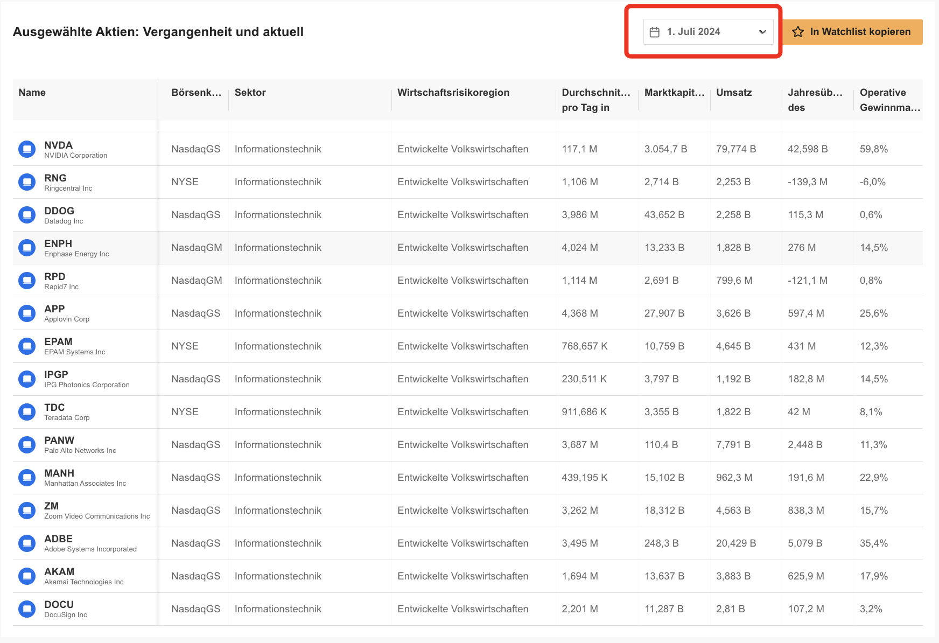The image size is (939, 643).
Task: Click the Jahresüb… column header
Action: tap(815, 100)
